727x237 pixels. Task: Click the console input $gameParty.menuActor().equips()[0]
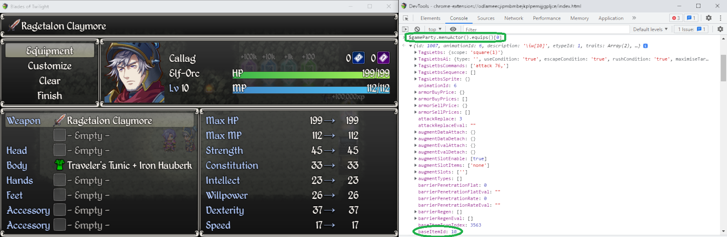pyautogui.click(x=455, y=37)
